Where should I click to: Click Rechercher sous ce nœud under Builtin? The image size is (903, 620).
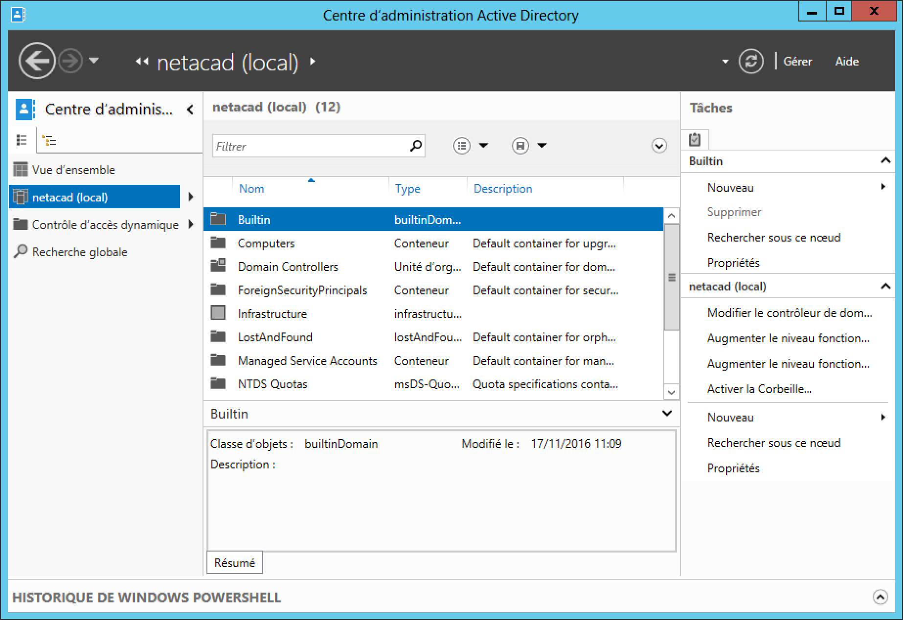tap(774, 238)
